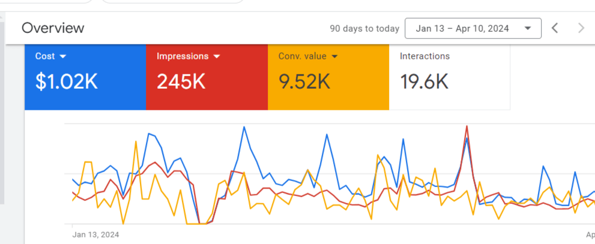The height and width of the screenshot is (244, 595).
Task: Click the "Conv. value" label on yellow card
Action: tap(302, 56)
